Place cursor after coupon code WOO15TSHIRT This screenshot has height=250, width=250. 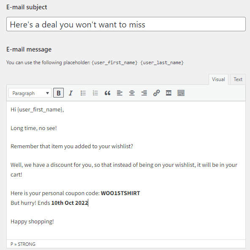[x=140, y=193]
